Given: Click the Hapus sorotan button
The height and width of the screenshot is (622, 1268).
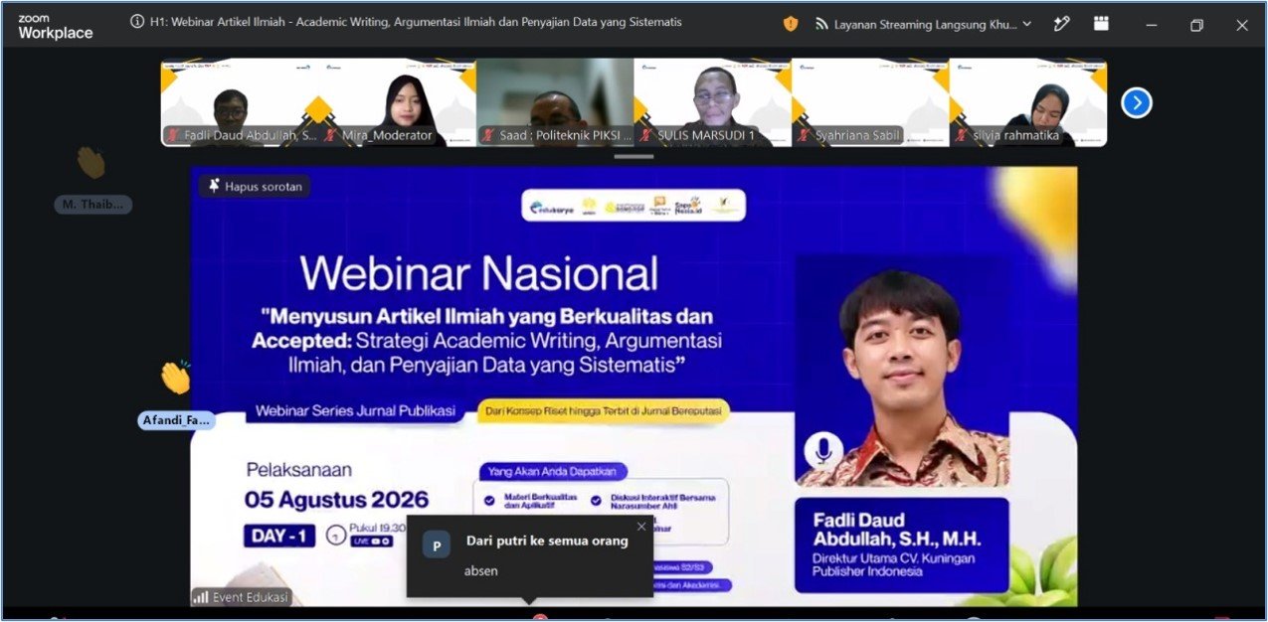Looking at the screenshot, I should tap(255, 186).
